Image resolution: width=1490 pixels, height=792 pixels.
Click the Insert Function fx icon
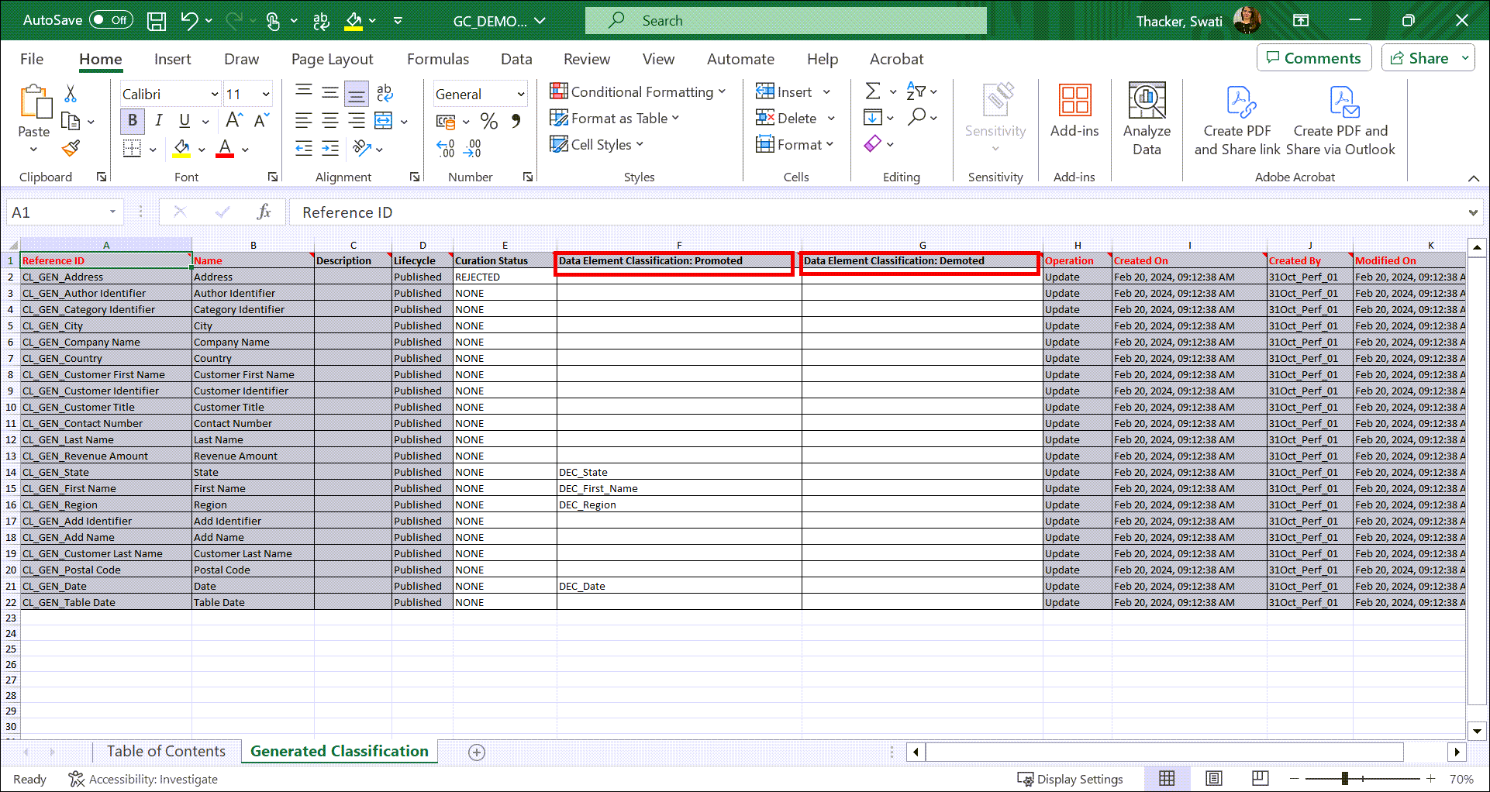(x=264, y=212)
